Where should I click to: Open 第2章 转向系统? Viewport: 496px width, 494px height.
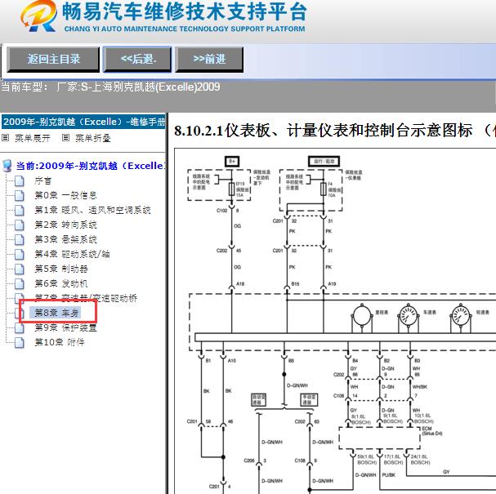point(65,225)
